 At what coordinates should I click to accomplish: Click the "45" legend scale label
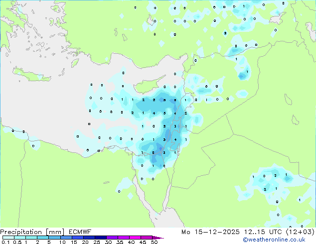(x=143, y=242)
